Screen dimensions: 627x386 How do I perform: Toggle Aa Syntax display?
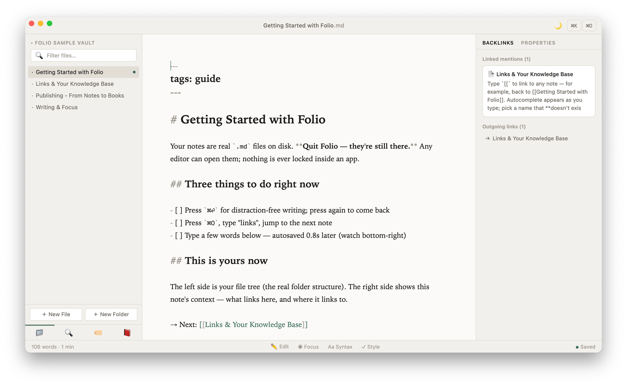tap(340, 347)
